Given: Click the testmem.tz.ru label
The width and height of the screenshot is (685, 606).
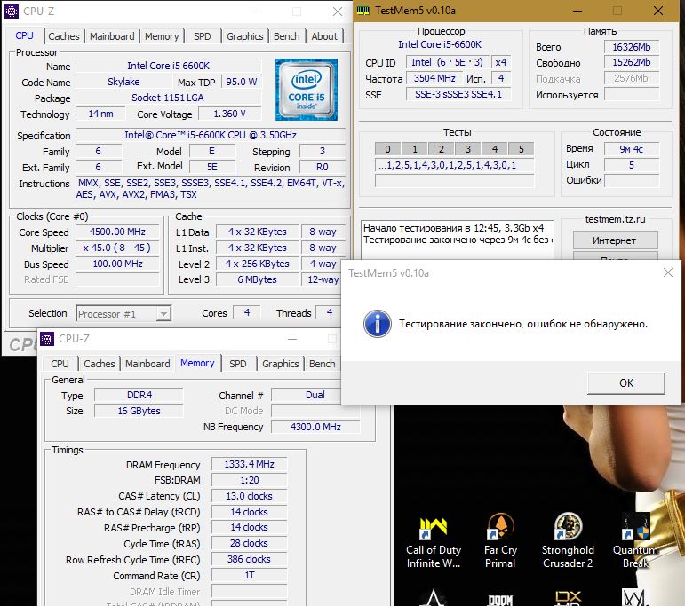Looking at the screenshot, I should pyautogui.click(x=615, y=219).
